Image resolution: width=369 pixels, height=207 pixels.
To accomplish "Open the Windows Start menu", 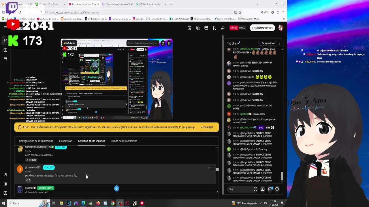I will 3,203.
